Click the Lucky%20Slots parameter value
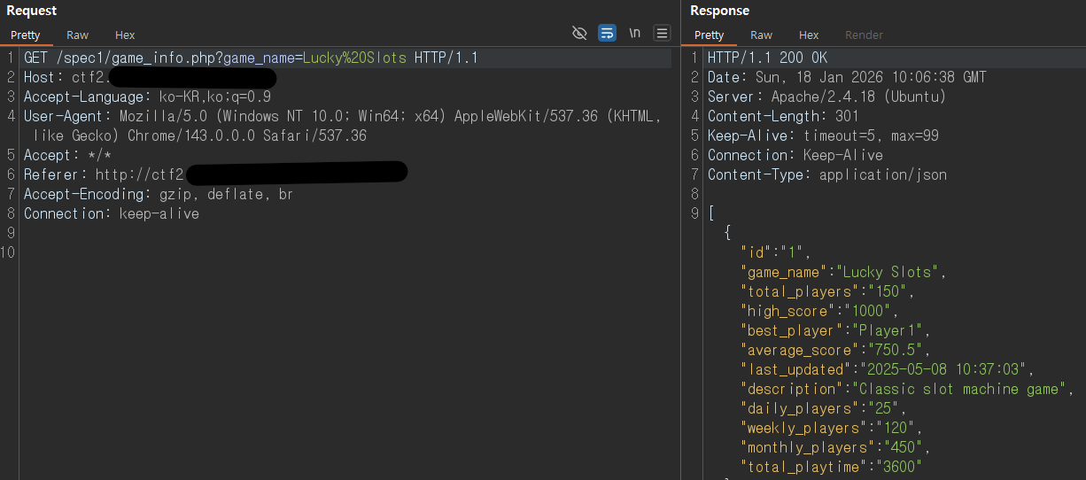 point(355,58)
